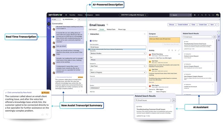Collapse the Interaction section with its chevron
This screenshot has width=223, height=125.
coord(145,34)
